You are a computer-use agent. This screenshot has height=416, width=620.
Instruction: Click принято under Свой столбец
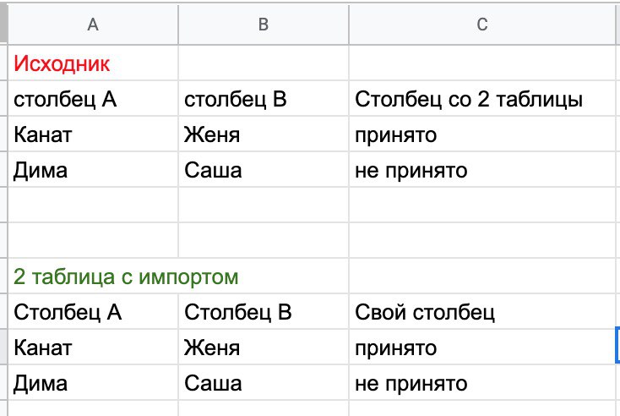396,348
